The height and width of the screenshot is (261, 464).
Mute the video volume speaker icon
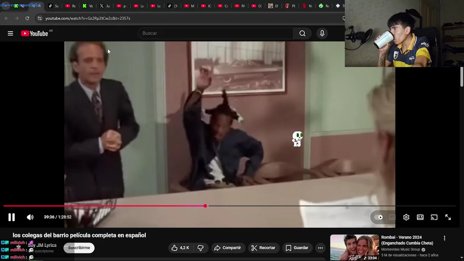(x=30, y=217)
